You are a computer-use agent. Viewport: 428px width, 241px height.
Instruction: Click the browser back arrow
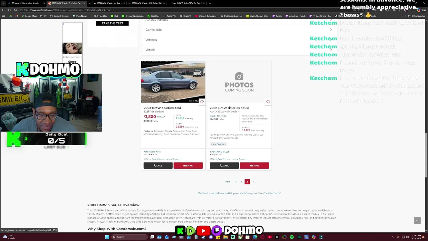pyautogui.click(x=3, y=10)
